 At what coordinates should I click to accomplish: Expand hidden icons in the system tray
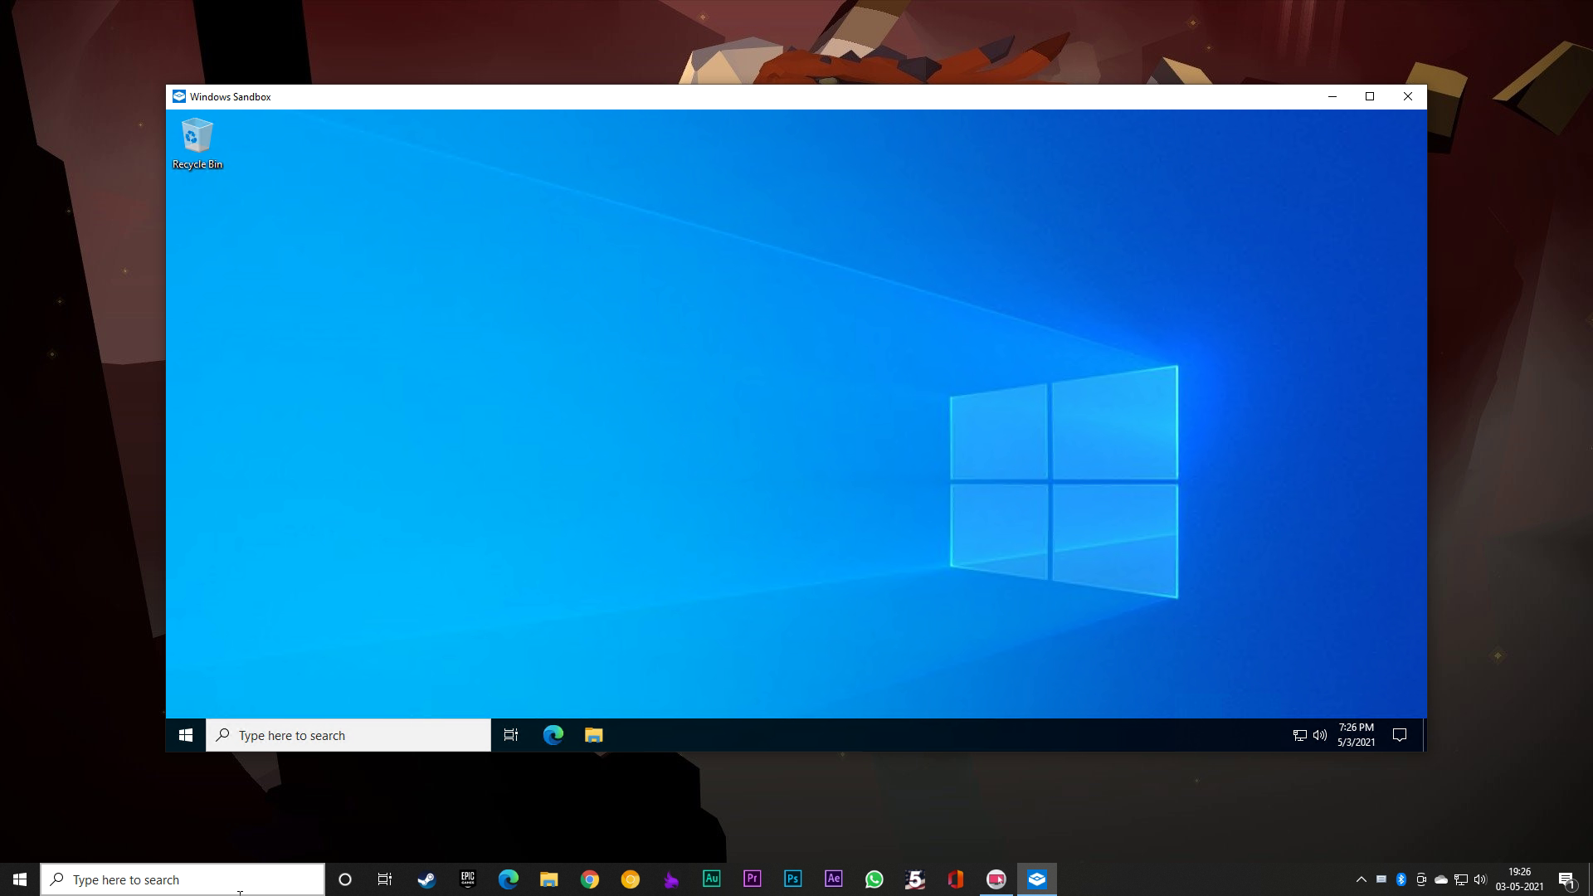[x=1362, y=879]
